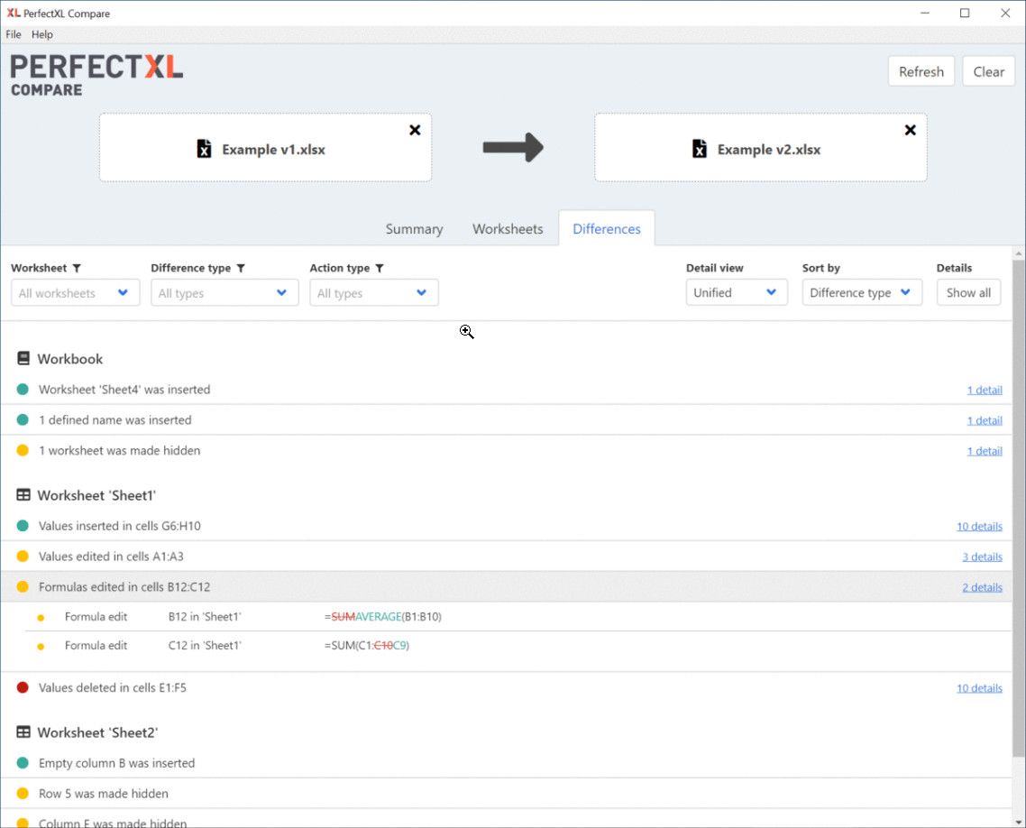Remove the Example v2.xlsx file with its X

tap(911, 130)
